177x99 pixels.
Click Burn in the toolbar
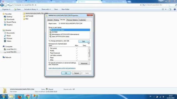56,9
